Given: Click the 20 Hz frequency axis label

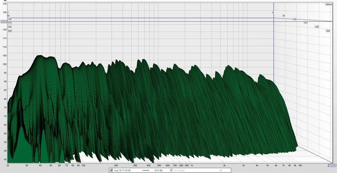Looking at the screenshot, I should tap(8, 165).
